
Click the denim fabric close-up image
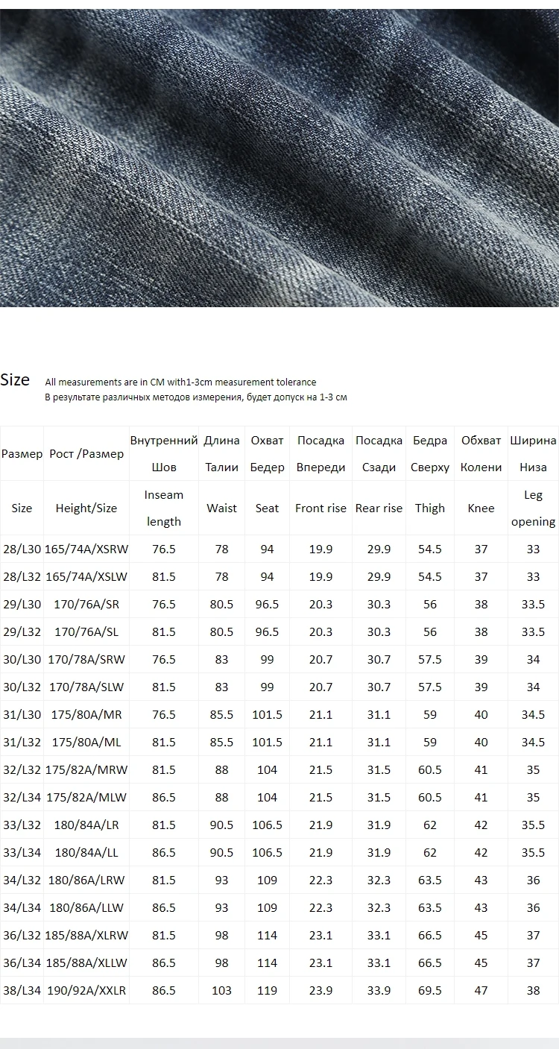coord(279,157)
